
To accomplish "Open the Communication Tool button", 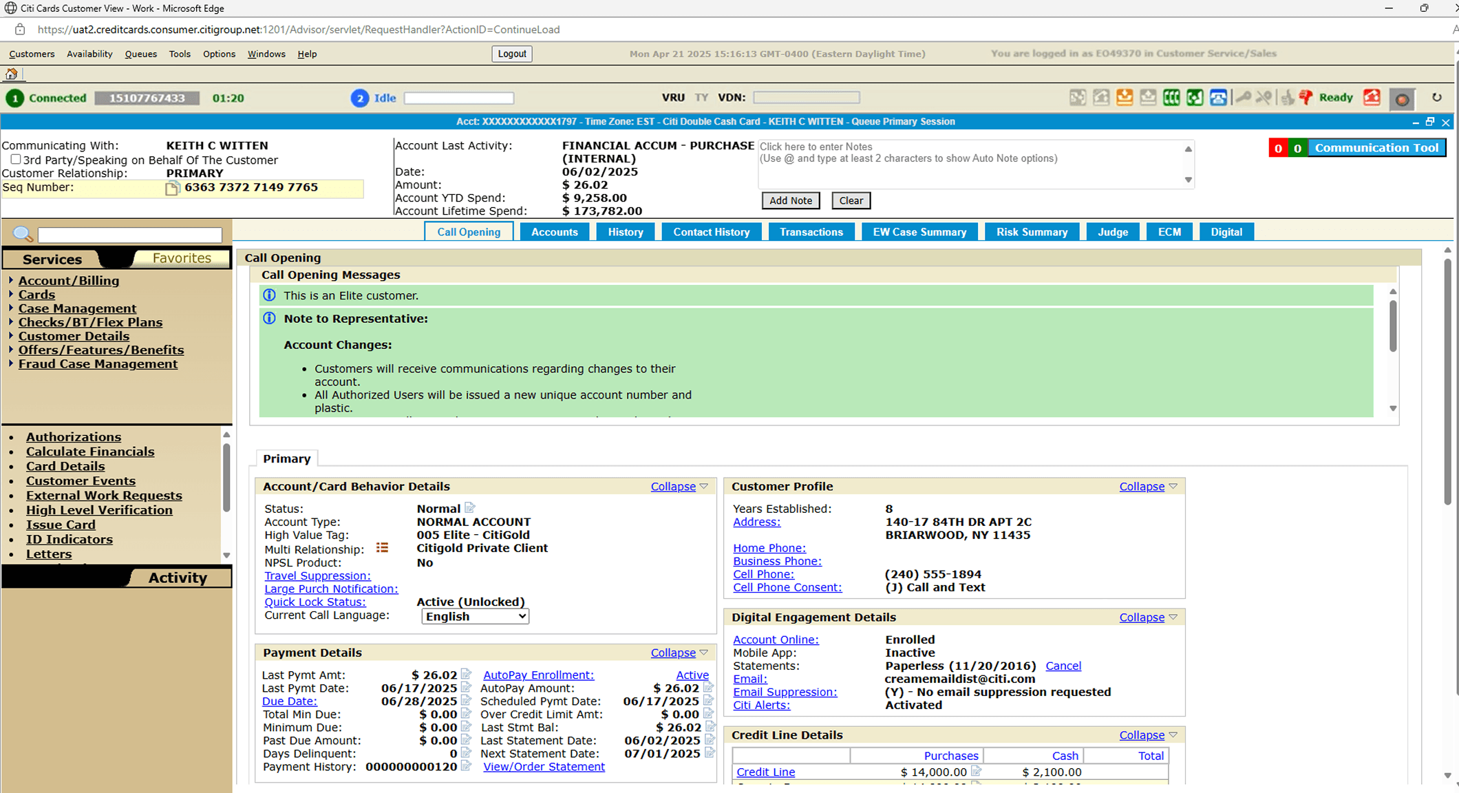I will (x=1376, y=148).
